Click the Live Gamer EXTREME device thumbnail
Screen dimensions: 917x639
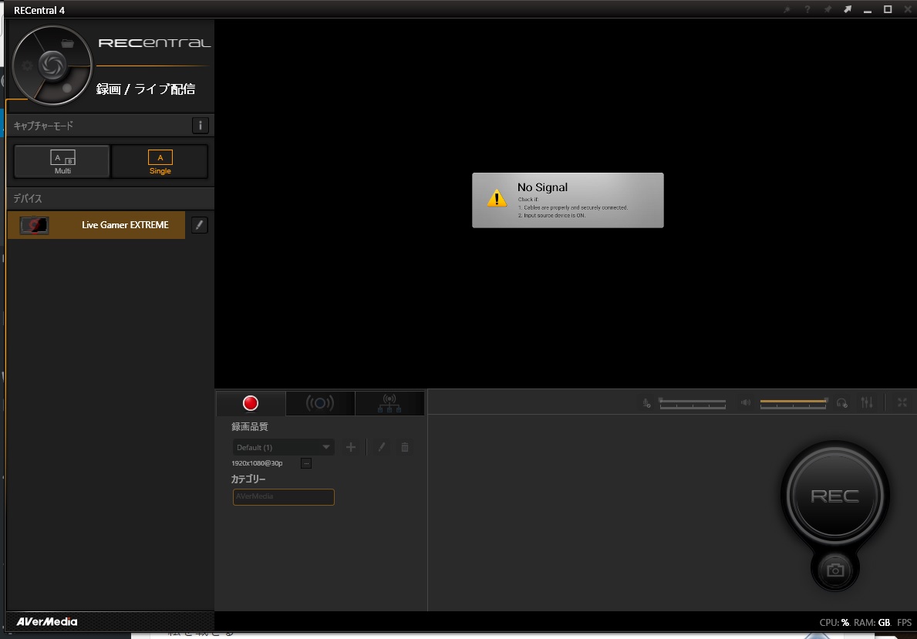point(34,225)
